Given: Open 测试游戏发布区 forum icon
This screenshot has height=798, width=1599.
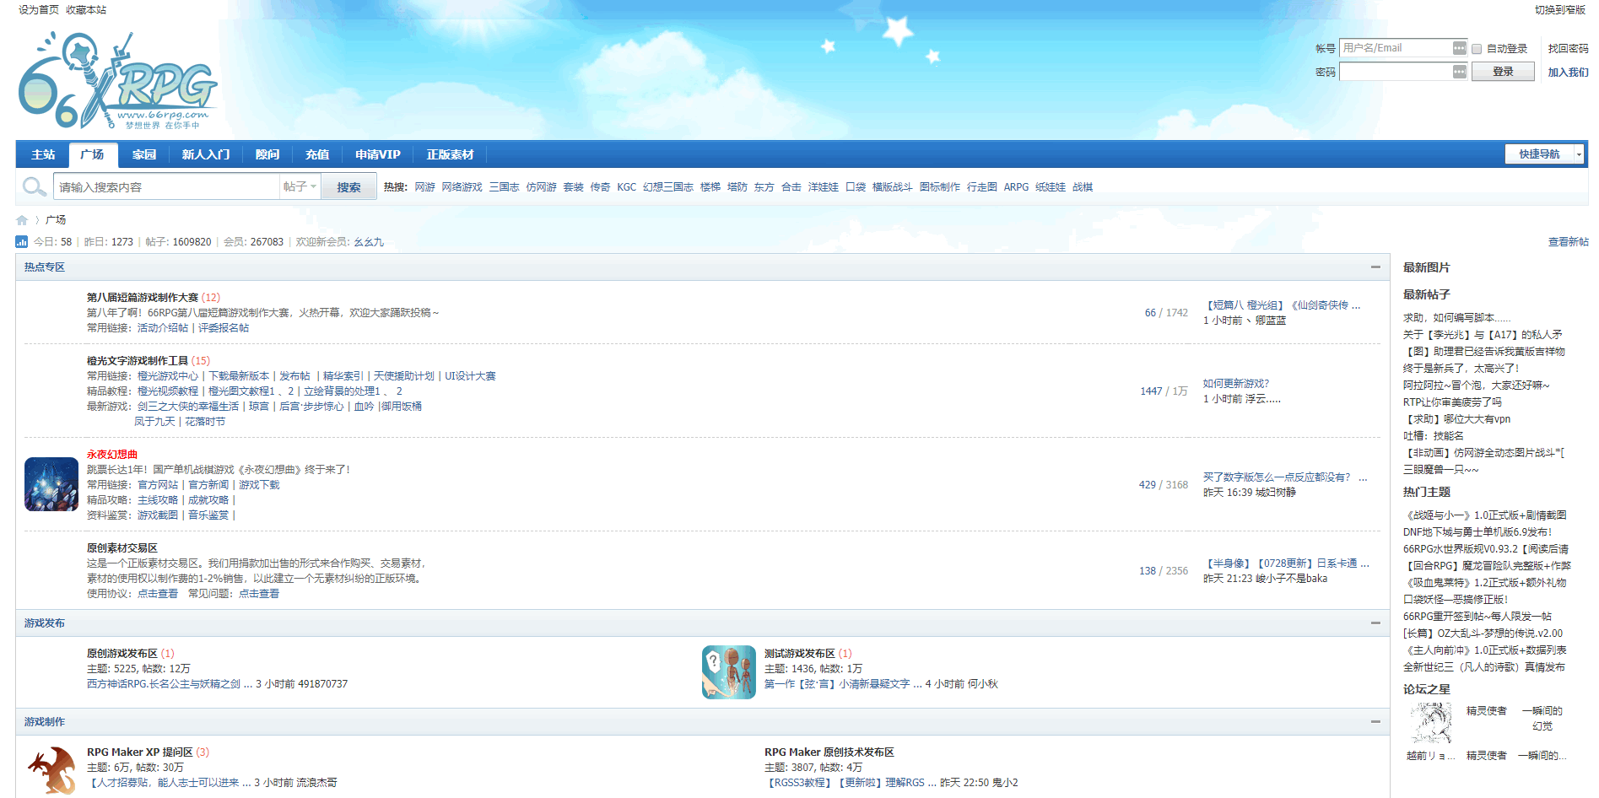Looking at the screenshot, I should coord(729,672).
